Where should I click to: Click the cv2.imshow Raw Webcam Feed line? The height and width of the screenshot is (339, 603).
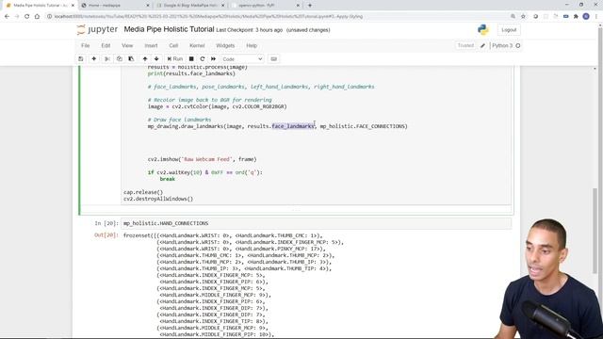202,159
